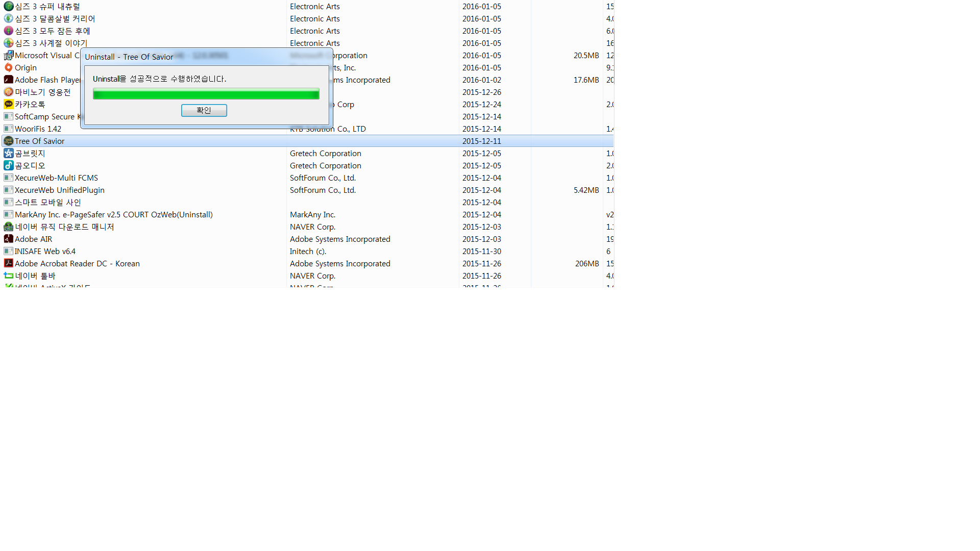Select the WooriFis 1.42 program name
This screenshot has height=551, width=980.
(x=38, y=129)
